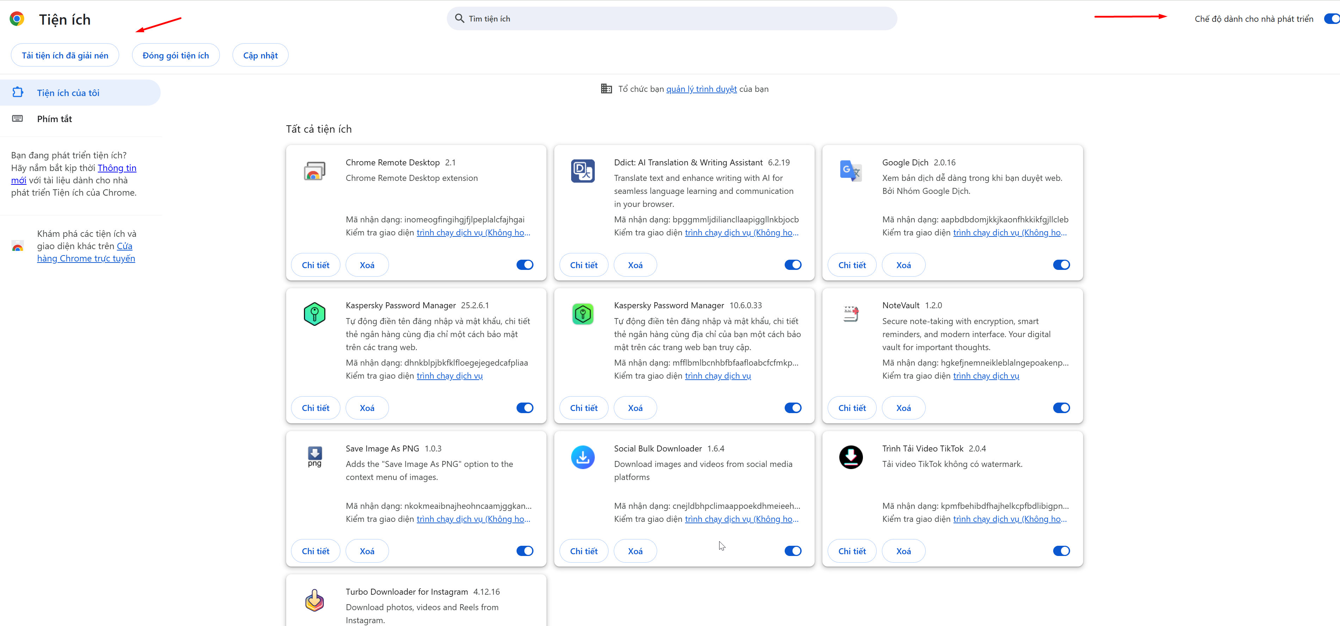
Task: Open quản lý trình duyệt link
Action: tap(701, 89)
